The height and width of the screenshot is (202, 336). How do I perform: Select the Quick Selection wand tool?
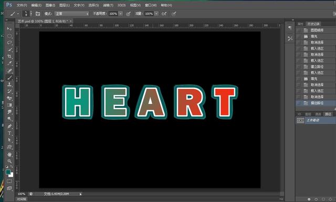coord(9,49)
